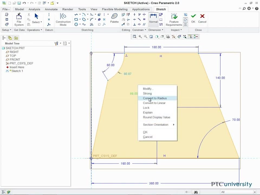Apply the Coincident constraint icon
The width and height of the screenshot is (260, 195).
pyautogui.click(x=139, y=24)
